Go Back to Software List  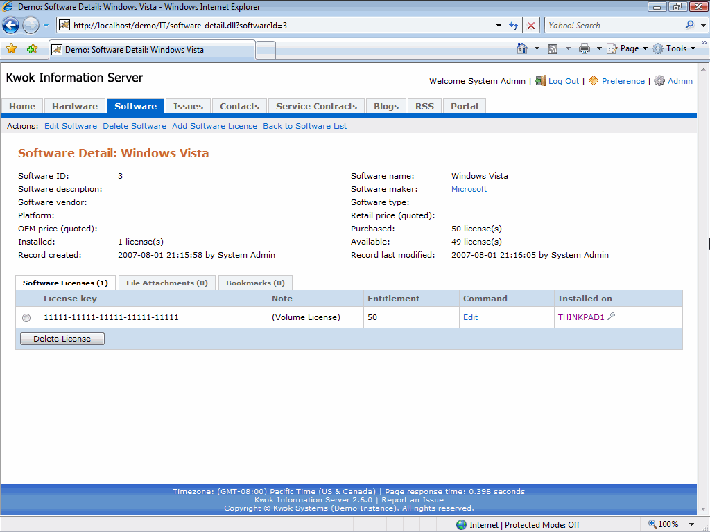point(305,126)
